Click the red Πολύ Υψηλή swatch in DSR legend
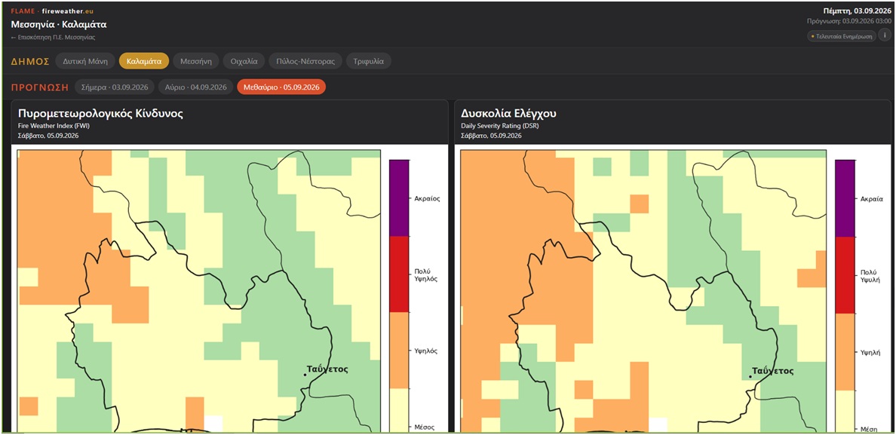 click(x=845, y=275)
